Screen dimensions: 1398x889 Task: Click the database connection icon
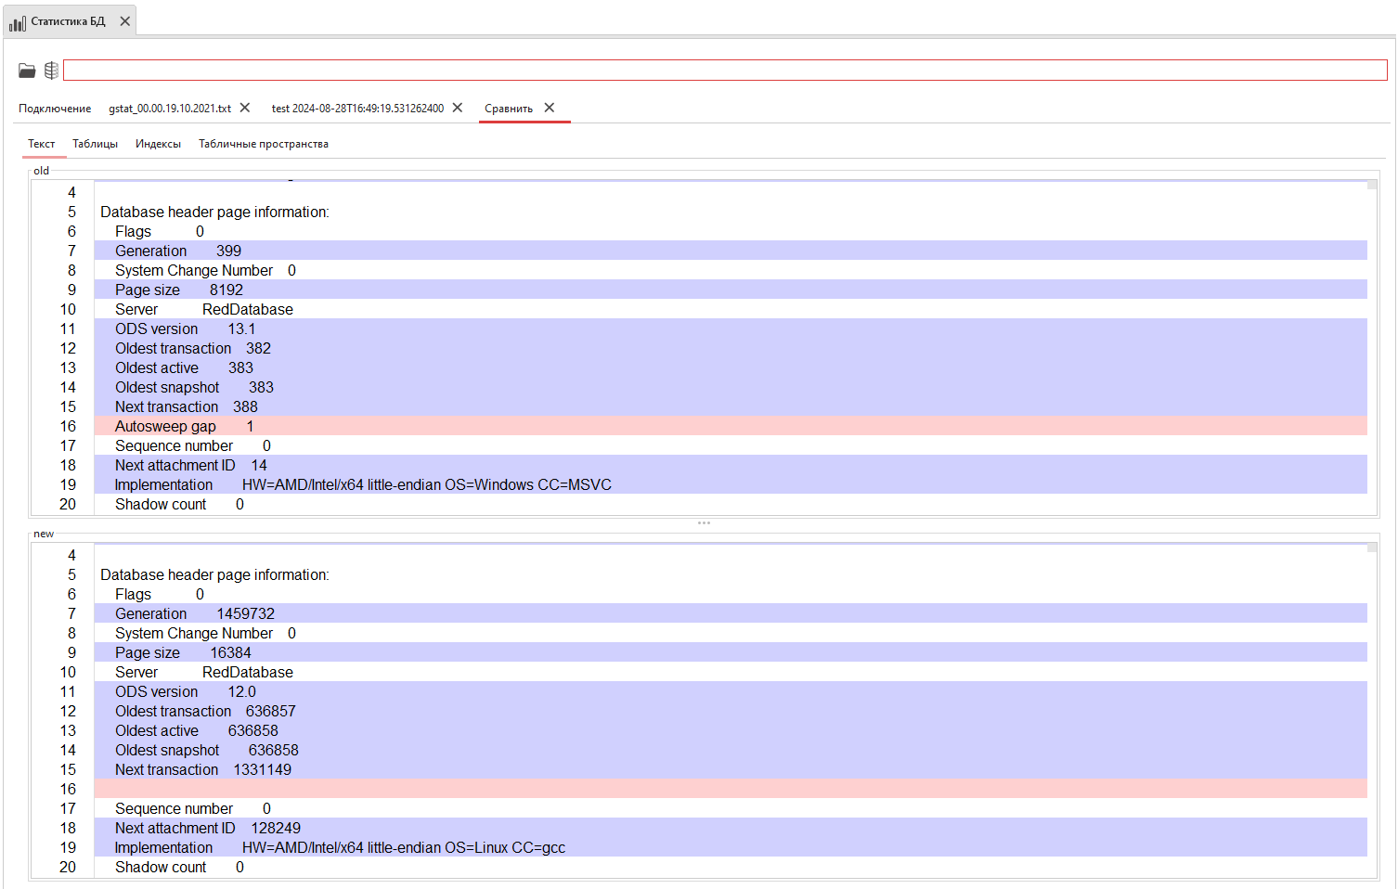[51, 70]
